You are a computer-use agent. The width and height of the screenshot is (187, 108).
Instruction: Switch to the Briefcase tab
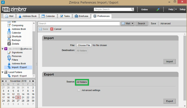pos(82,16)
